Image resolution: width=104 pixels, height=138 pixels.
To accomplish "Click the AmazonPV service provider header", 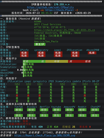I will tap(69, 107).
